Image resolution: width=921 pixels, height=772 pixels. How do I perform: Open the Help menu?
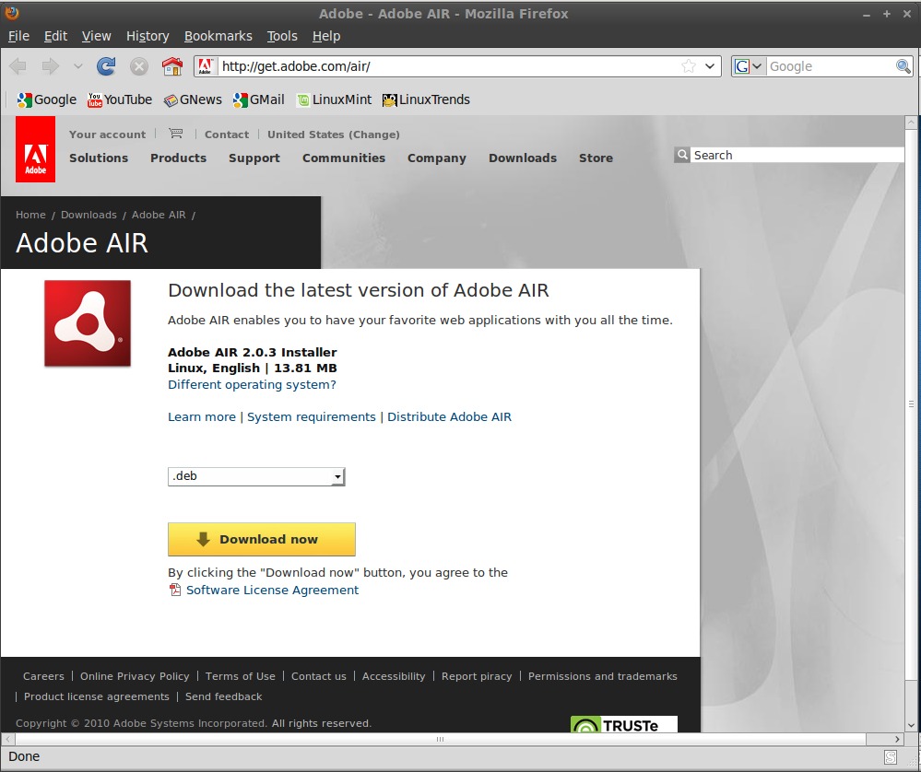[326, 37]
